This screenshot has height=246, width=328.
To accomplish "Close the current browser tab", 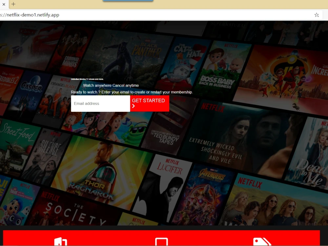I will (x=4, y=4).
